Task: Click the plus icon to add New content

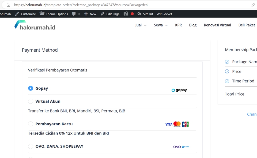Action: (x=86, y=14)
